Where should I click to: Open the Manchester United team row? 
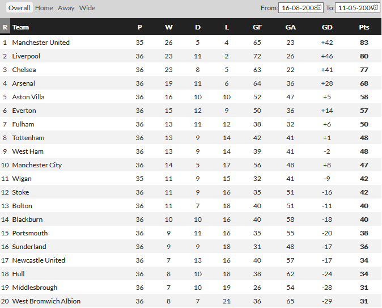191,43
